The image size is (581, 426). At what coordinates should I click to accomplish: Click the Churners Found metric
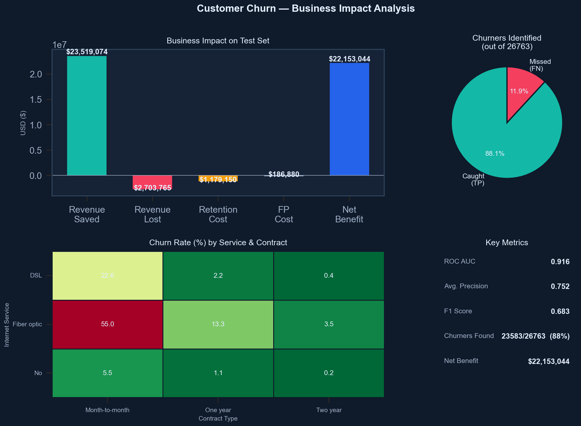[469, 336]
